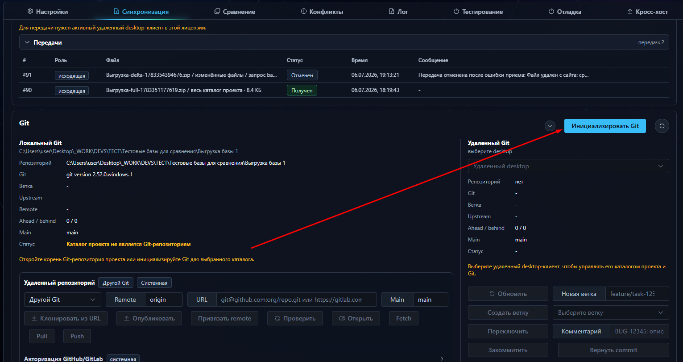683x362 pixels.
Task: Select the Другой Git option toggle
Action: (116, 283)
